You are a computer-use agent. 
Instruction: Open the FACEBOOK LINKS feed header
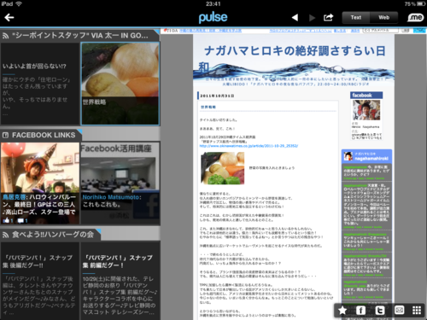(x=41, y=135)
